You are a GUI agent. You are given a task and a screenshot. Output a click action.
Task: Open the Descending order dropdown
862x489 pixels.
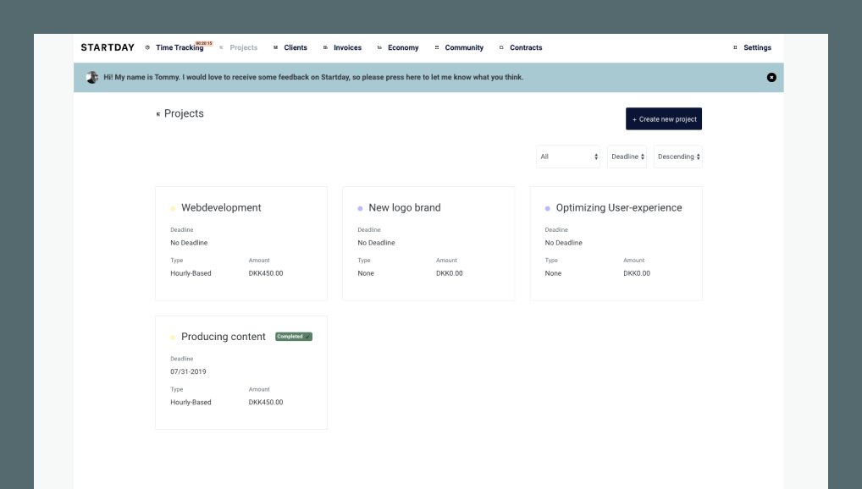tap(678, 157)
